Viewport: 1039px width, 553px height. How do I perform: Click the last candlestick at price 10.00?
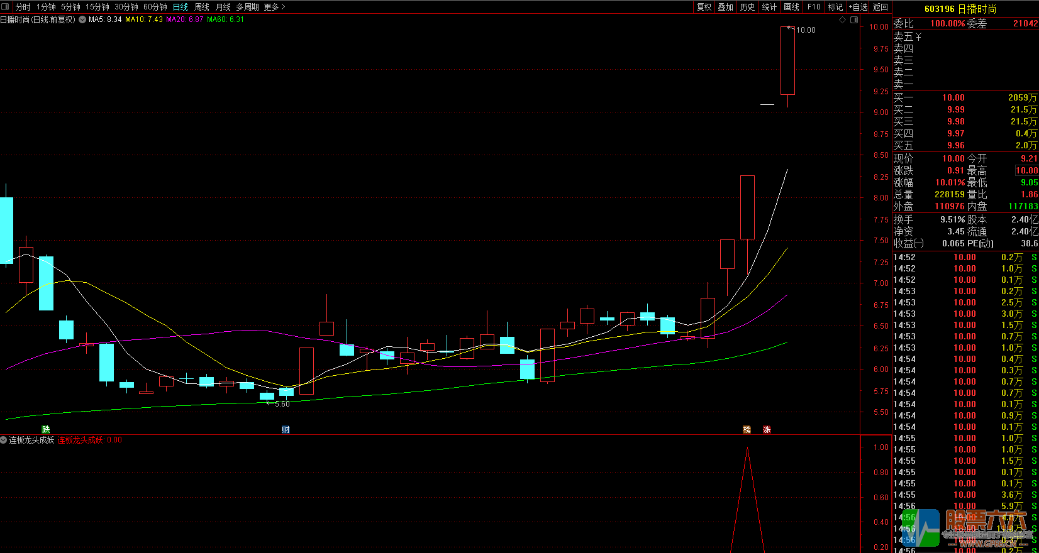(787, 61)
